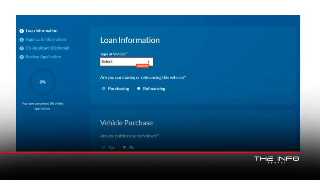Click the step 3 number badge in sidebar
The width and height of the screenshot is (320, 180).
click(22, 48)
